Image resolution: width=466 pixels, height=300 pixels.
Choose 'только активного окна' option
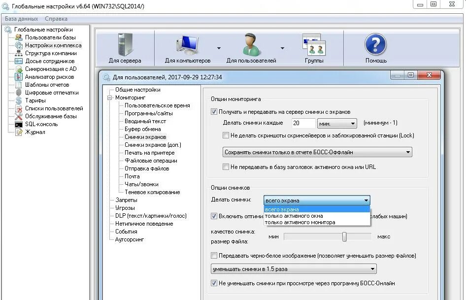click(x=317, y=216)
